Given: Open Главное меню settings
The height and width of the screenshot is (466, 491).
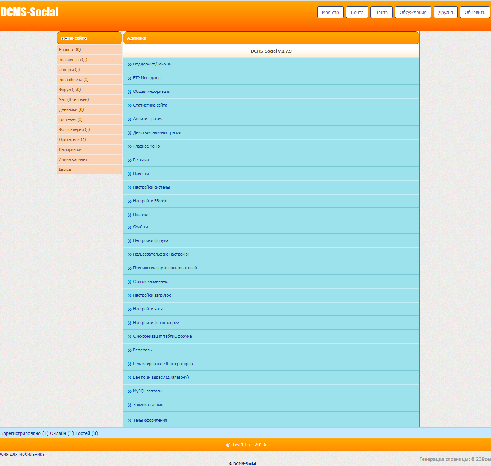Looking at the screenshot, I should point(146,146).
